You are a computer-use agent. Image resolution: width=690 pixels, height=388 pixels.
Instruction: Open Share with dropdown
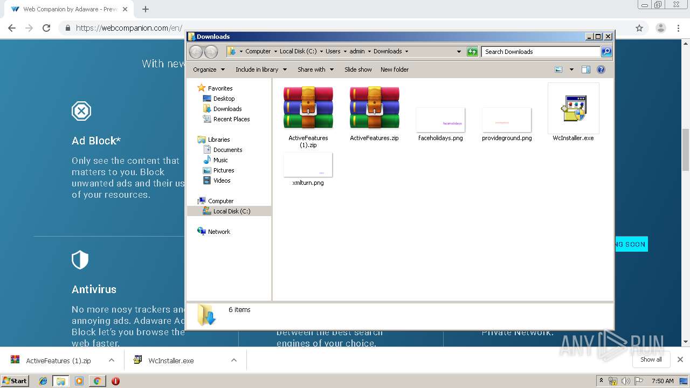(315, 70)
